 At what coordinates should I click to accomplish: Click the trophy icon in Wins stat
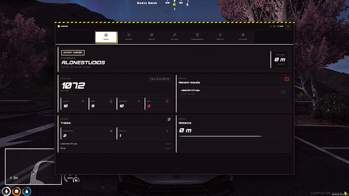[x=111, y=101]
